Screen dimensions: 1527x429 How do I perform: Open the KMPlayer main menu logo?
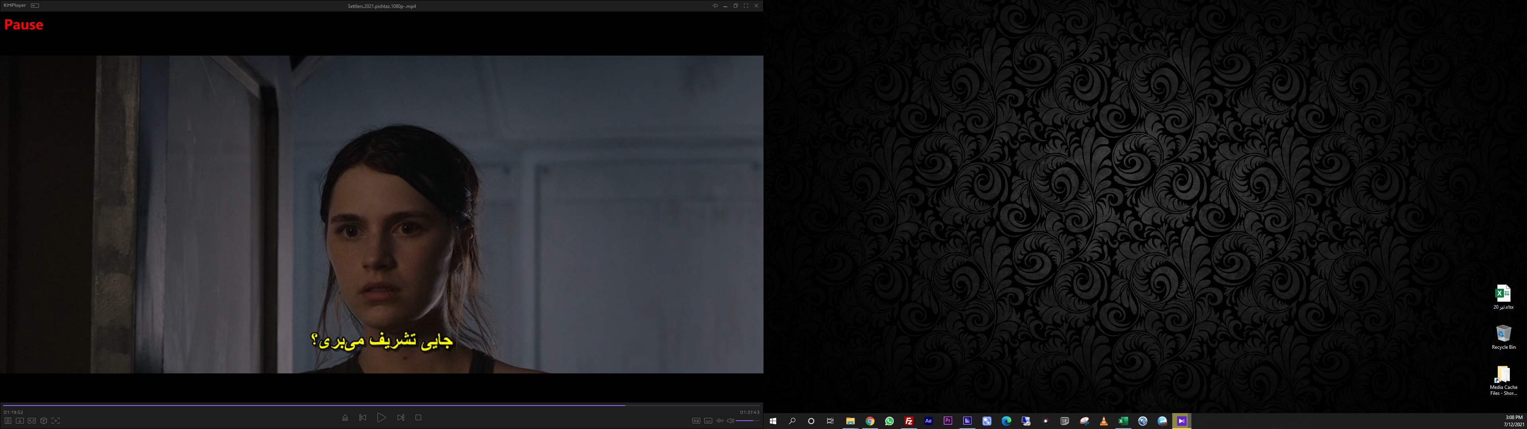14,5
